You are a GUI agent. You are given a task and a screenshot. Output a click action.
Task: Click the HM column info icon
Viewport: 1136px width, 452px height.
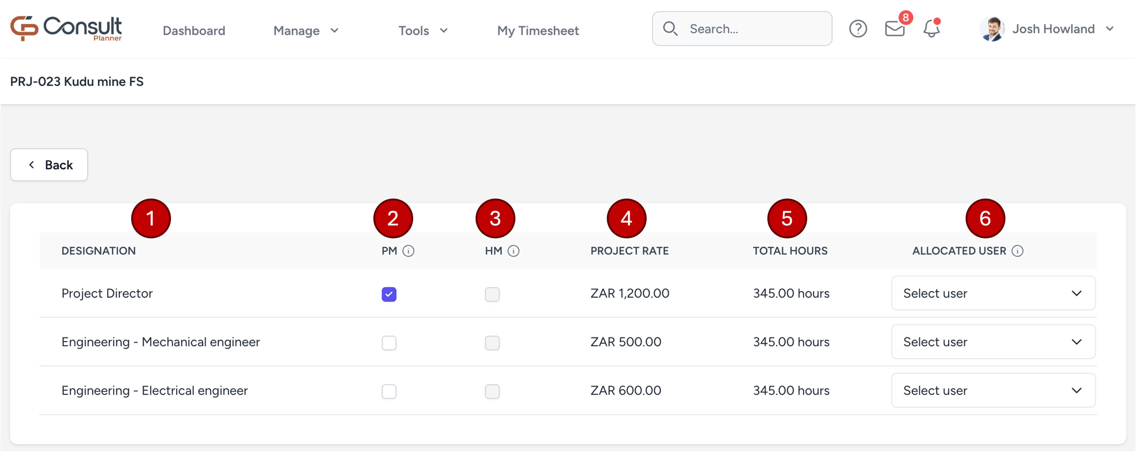tap(513, 251)
